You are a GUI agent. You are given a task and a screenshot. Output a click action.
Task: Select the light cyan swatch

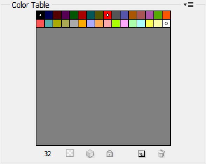tap(141, 23)
